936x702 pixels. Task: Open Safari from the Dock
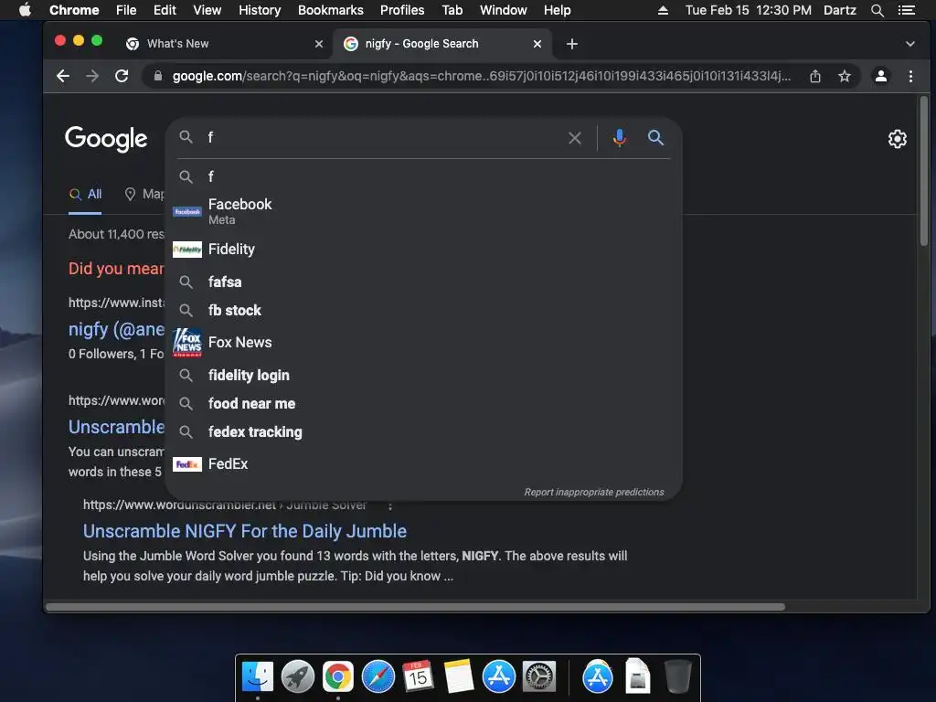(x=378, y=677)
